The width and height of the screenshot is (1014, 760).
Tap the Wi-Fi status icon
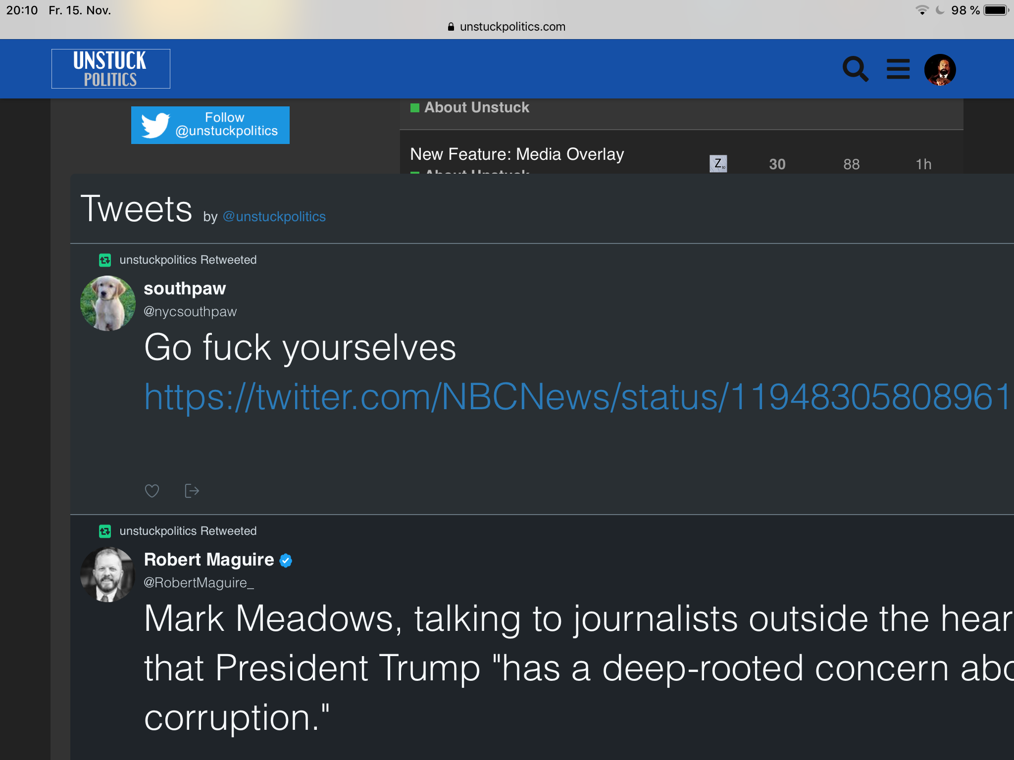coord(922,10)
